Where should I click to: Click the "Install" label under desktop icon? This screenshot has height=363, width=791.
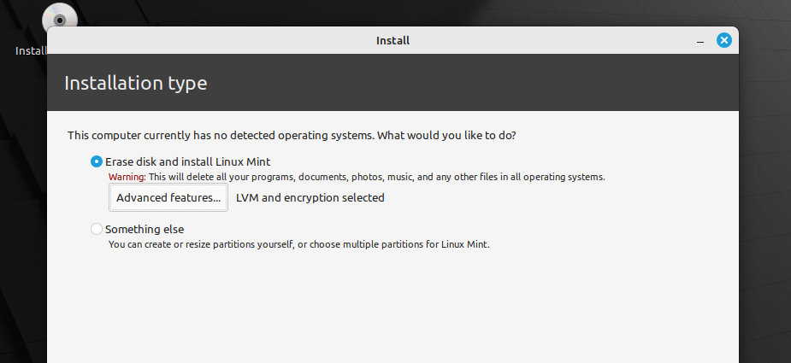(31, 51)
